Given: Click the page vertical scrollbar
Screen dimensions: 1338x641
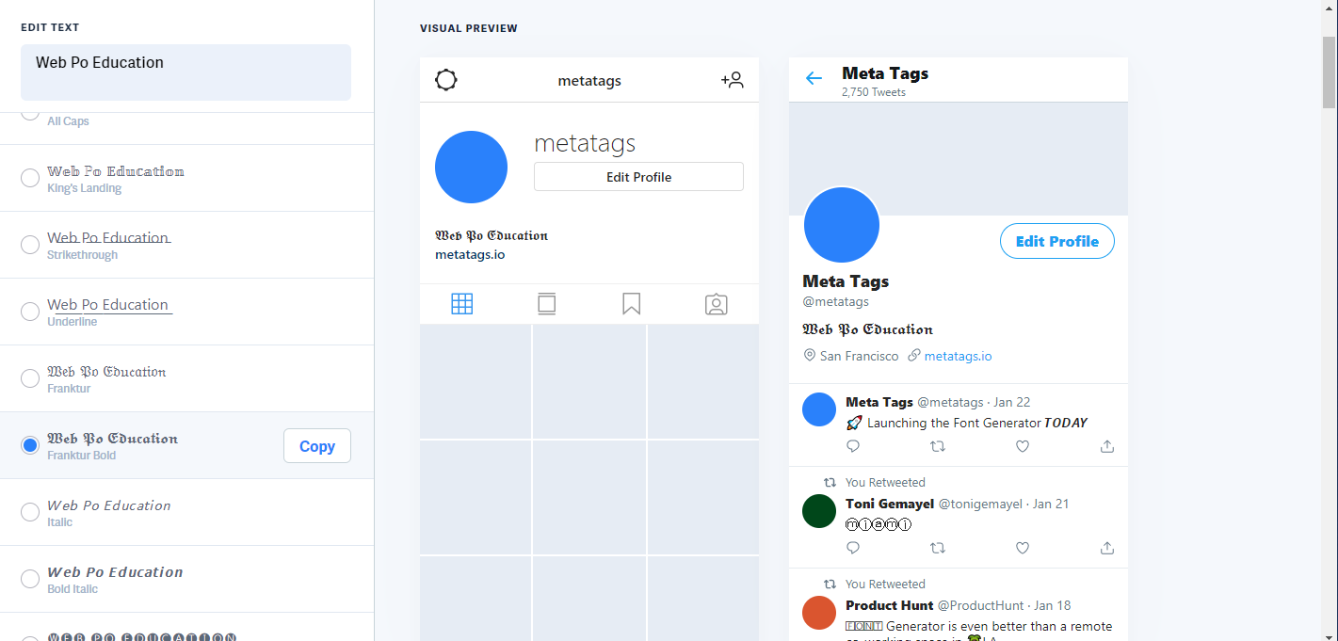Looking at the screenshot, I should 1329,73.
